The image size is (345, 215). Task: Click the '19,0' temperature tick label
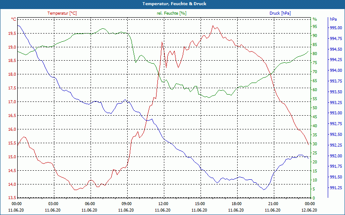tap(13, 47)
